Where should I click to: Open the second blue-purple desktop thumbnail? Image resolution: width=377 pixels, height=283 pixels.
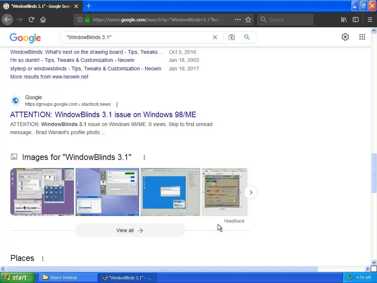(x=107, y=192)
